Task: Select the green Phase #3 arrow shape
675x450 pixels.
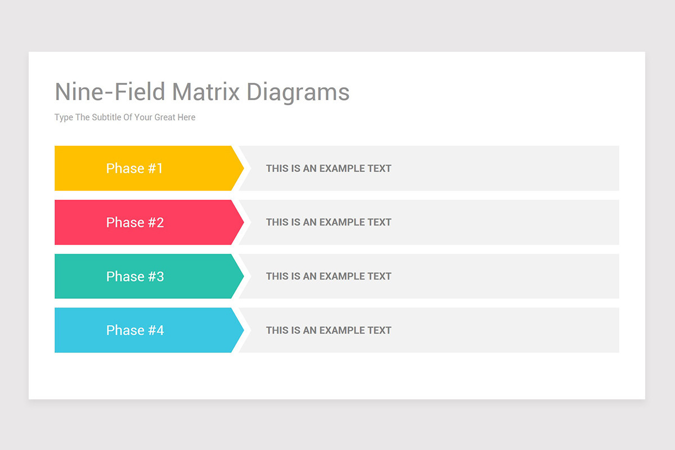Action: (x=149, y=276)
